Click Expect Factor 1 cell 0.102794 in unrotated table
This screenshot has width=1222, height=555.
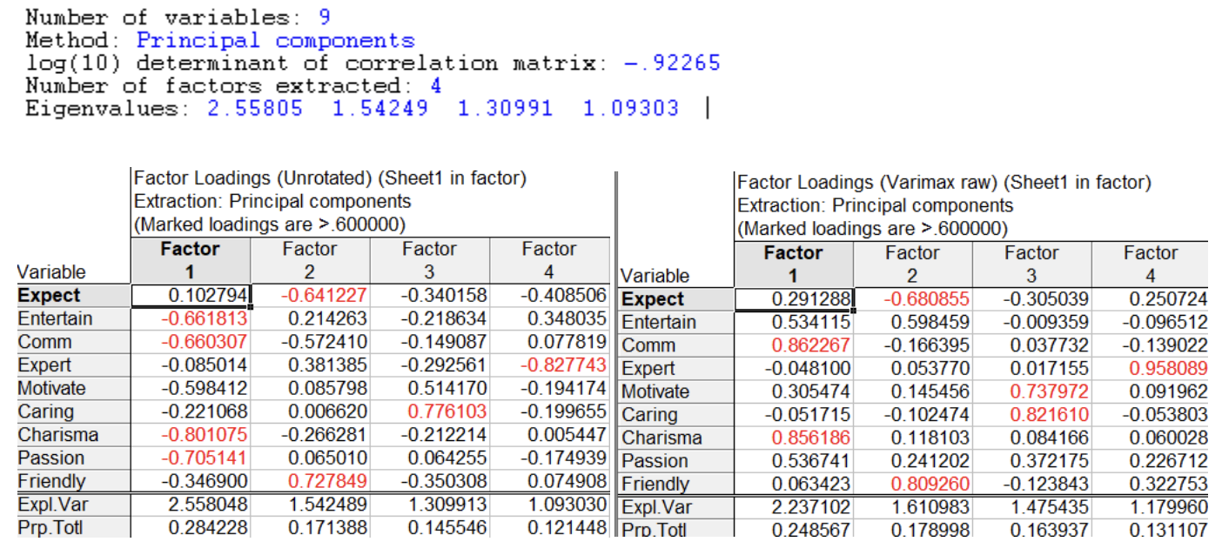(x=191, y=296)
